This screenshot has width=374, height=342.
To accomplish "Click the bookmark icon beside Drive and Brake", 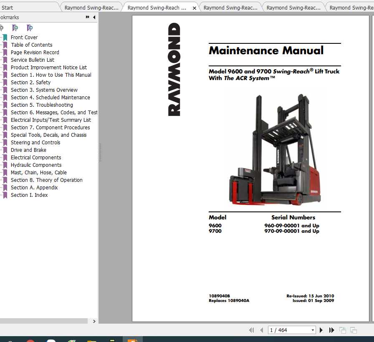I will [5, 150].
